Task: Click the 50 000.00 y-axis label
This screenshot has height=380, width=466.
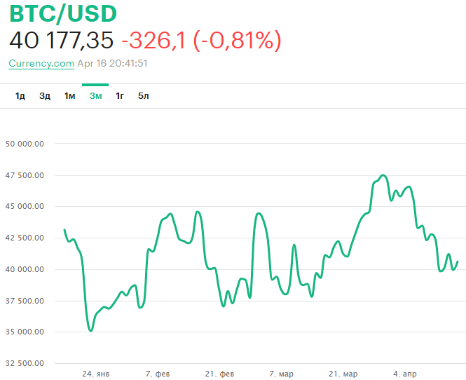Action: pyautogui.click(x=25, y=144)
